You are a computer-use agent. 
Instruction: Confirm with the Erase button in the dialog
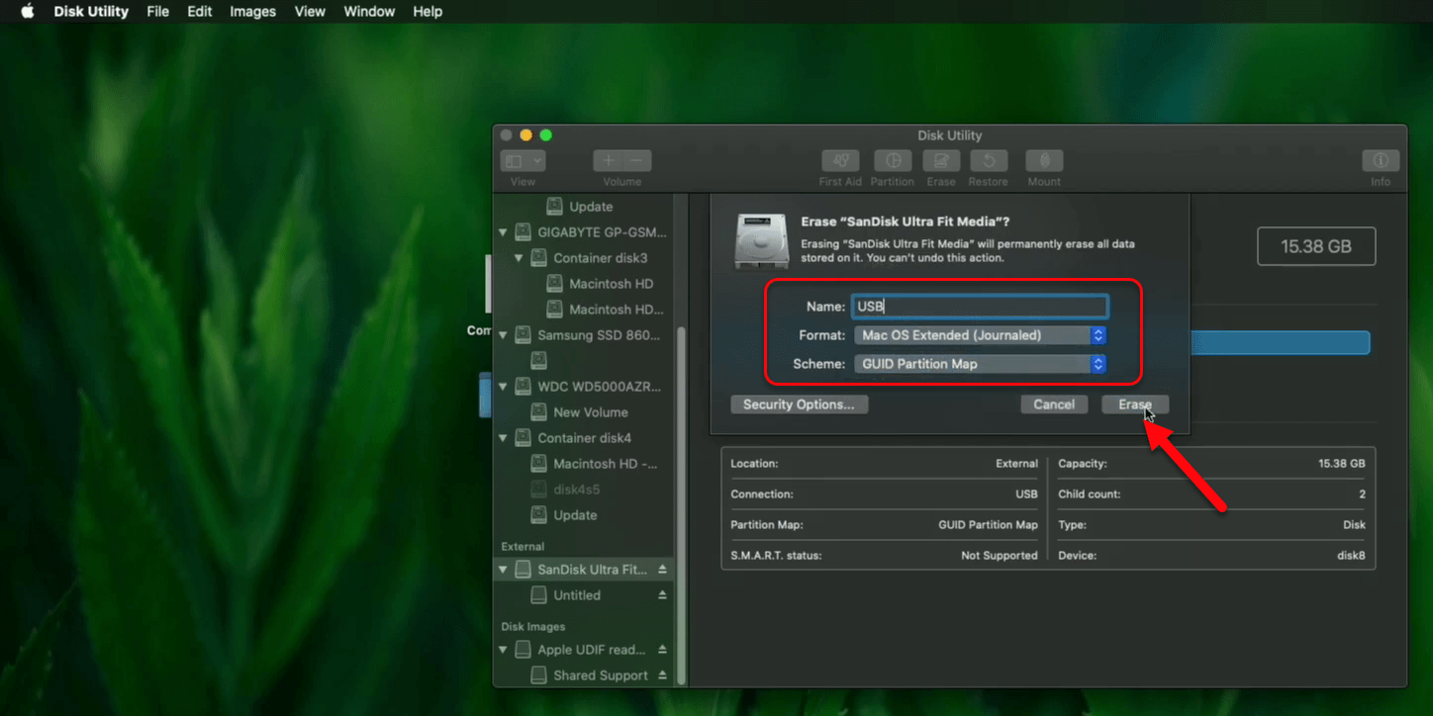coord(1135,404)
